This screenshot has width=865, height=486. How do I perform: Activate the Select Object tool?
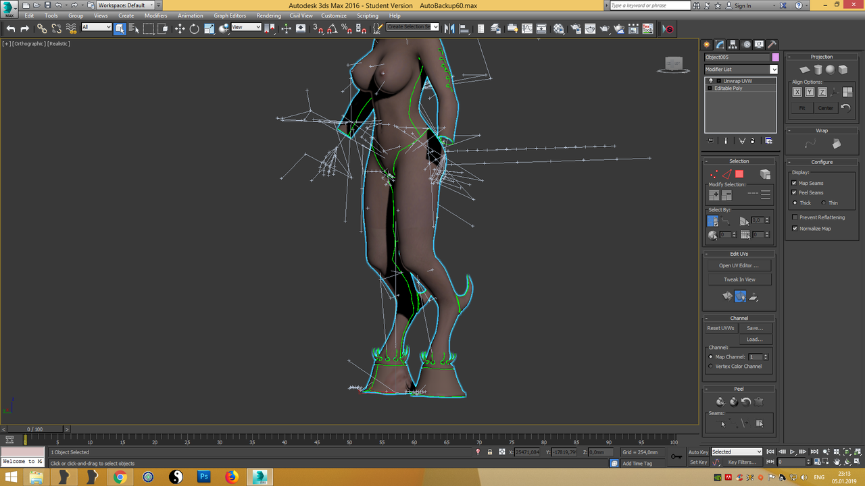point(120,28)
